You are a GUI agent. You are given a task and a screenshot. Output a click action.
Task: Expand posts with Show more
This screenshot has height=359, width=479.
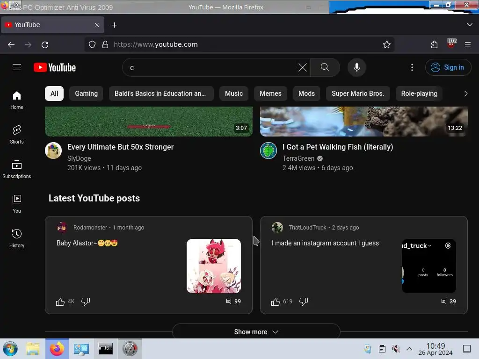pyautogui.click(x=256, y=331)
